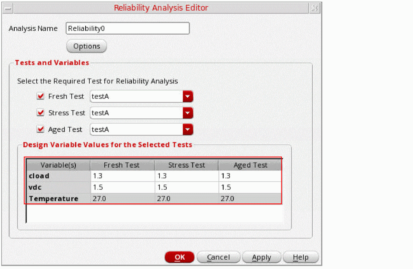413x269 pixels.
Task: Edit cload value in Fresh Test column
Action: coord(123,176)
